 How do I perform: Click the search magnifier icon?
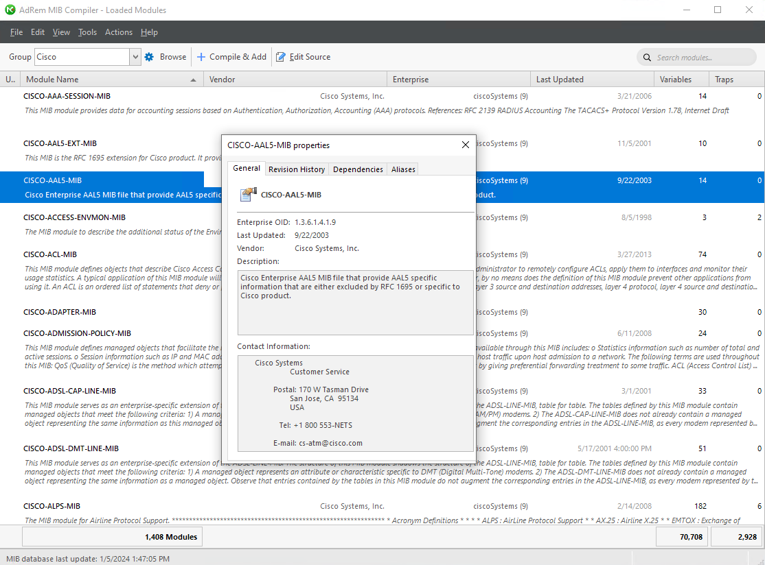(647, 58)
